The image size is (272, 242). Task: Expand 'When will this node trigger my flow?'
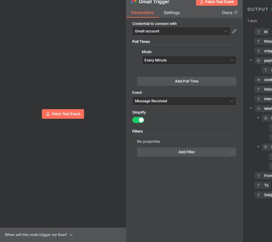pyautogui.click(x=39, y=235)
